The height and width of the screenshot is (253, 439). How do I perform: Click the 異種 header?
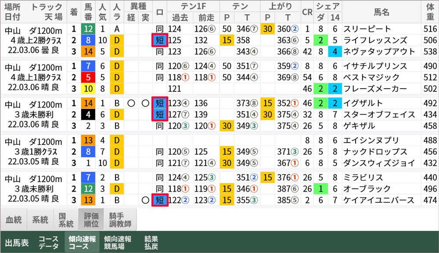pyautogui.click(x=138, y=6)
